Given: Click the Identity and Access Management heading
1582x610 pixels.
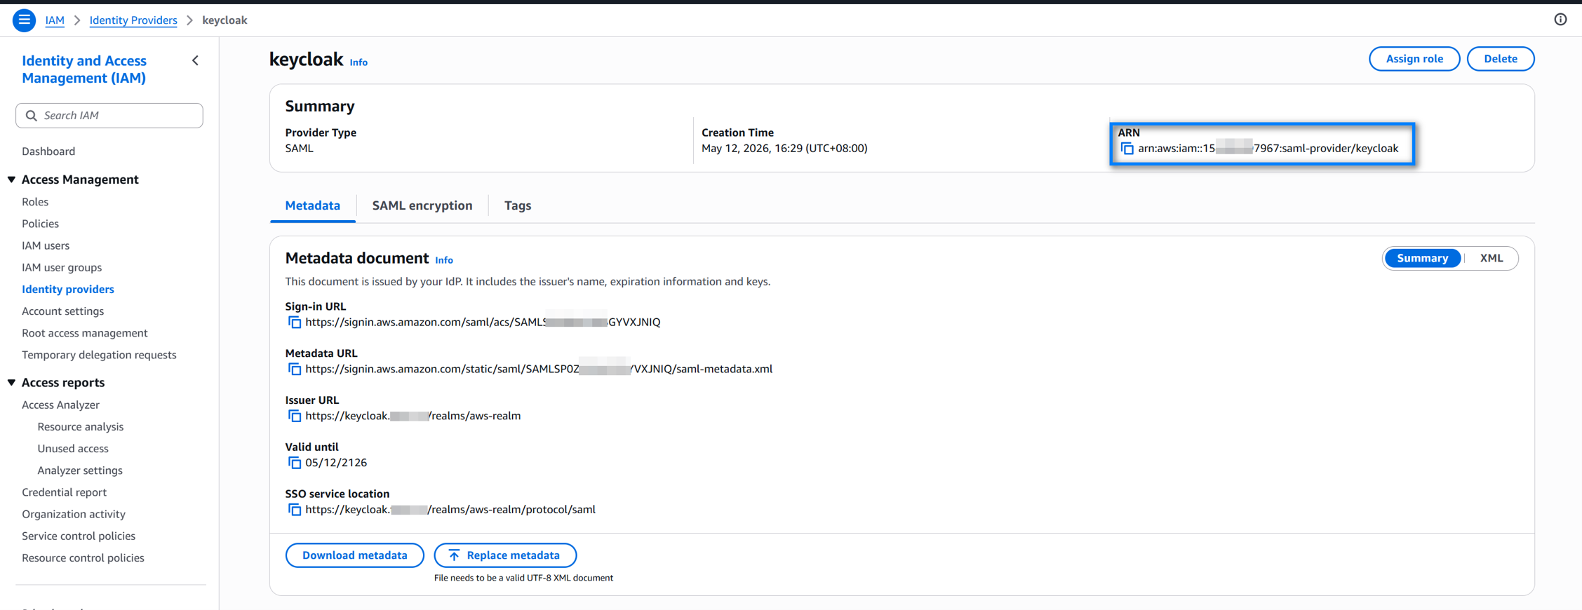Looking at the screenshot, I should [x=84, y=69].
